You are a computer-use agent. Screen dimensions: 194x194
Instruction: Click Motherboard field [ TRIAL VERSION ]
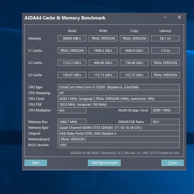pyautogui.click(x=119, y=139)
